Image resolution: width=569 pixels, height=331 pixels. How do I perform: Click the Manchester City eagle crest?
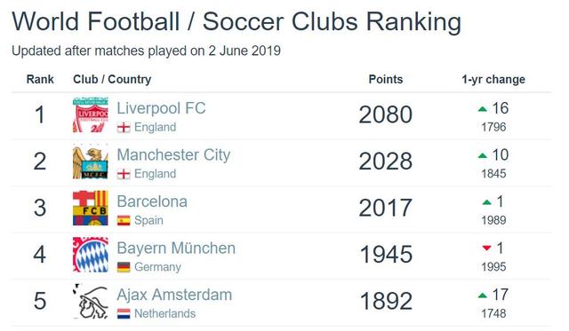(x=91, y=162)
